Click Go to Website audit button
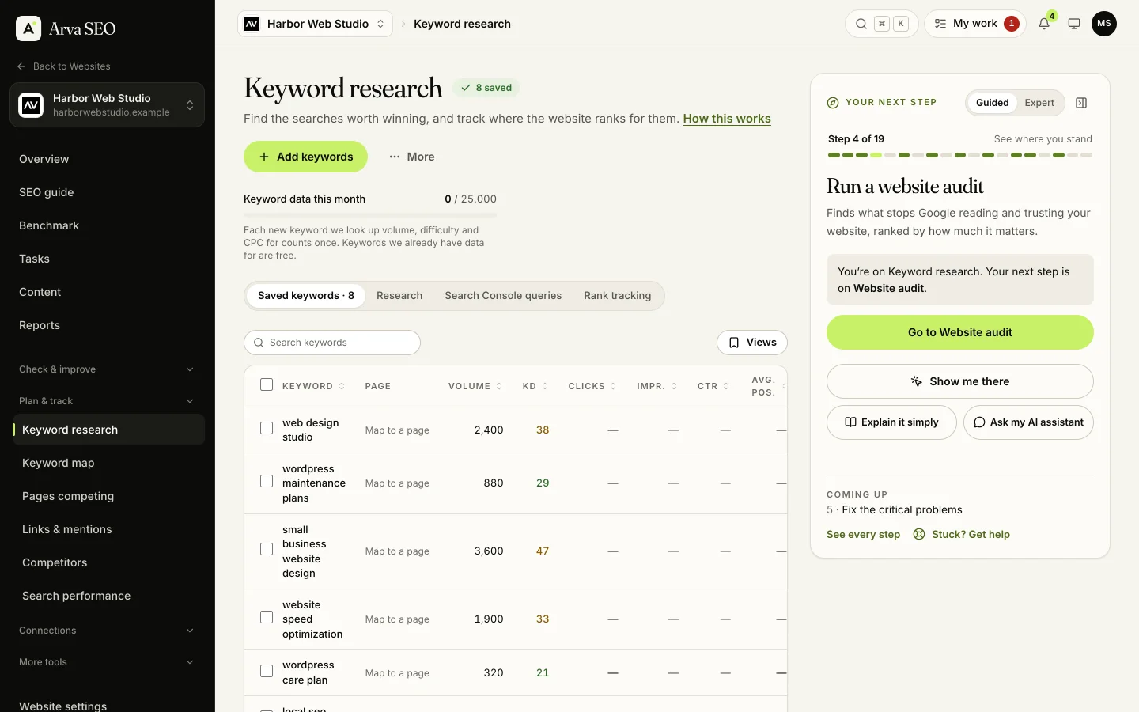This screenshot has height=712, width=1139. [x=960, y=332]
